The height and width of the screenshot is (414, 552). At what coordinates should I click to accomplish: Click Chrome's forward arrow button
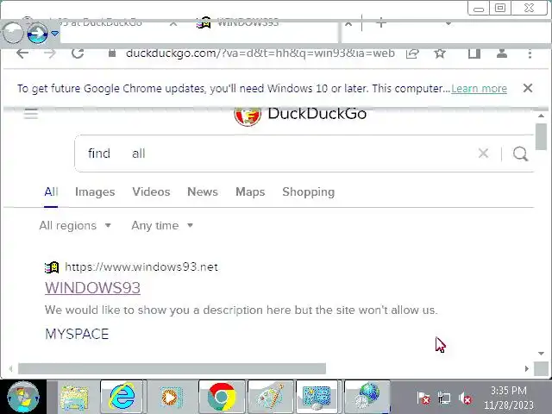[x=50, y=53]
